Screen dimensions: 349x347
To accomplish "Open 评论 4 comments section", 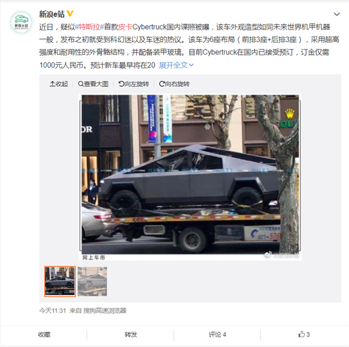I will tap(217, 335).
